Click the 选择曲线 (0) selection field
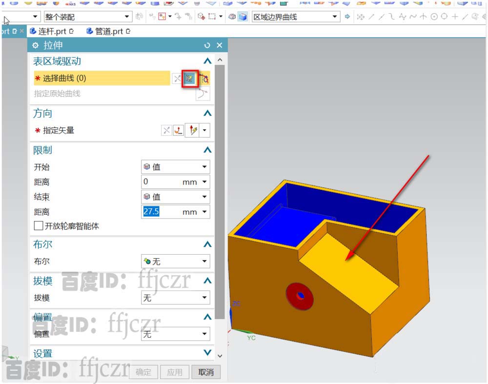This screenshot has height=384, width=488. [x=102, y=78]
